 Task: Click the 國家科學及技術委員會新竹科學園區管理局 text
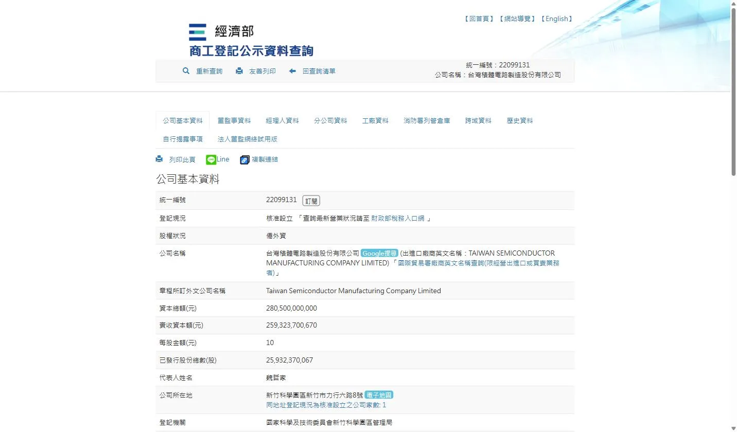click(329, 423)
